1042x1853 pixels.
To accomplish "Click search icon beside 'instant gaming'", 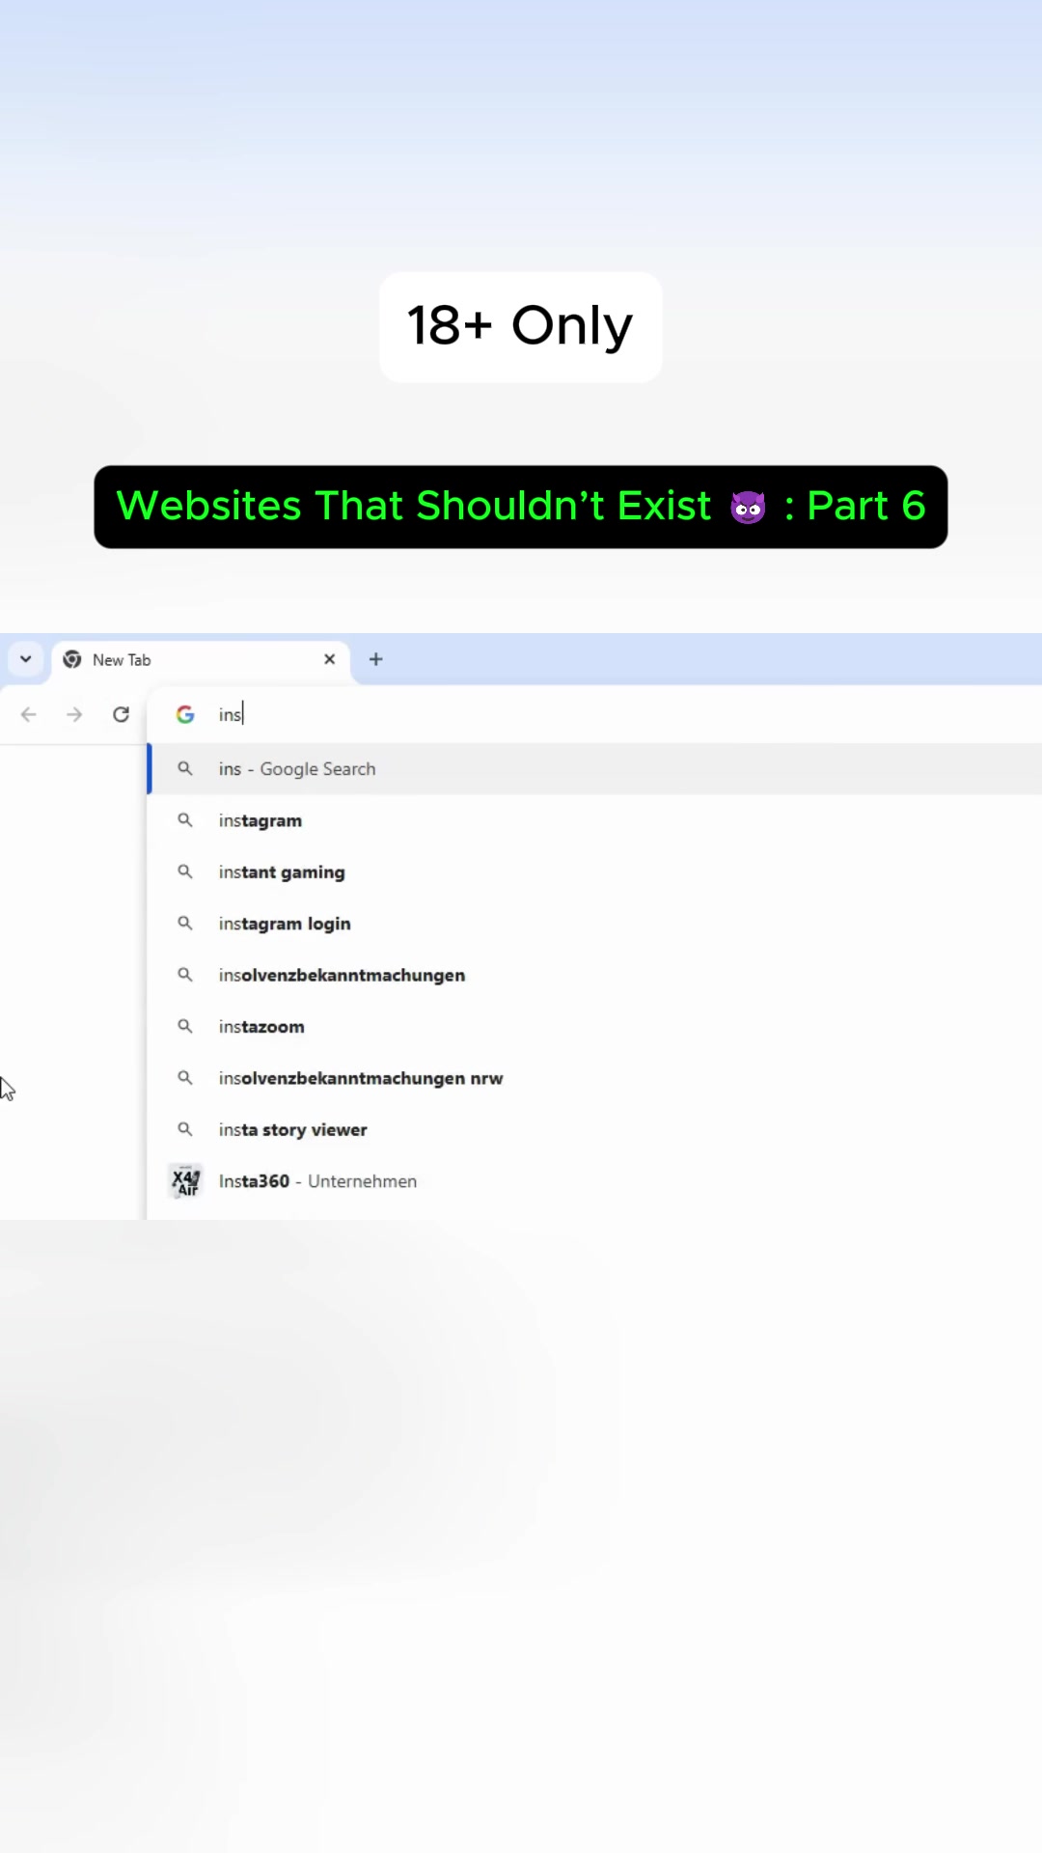I will (185, 871).
